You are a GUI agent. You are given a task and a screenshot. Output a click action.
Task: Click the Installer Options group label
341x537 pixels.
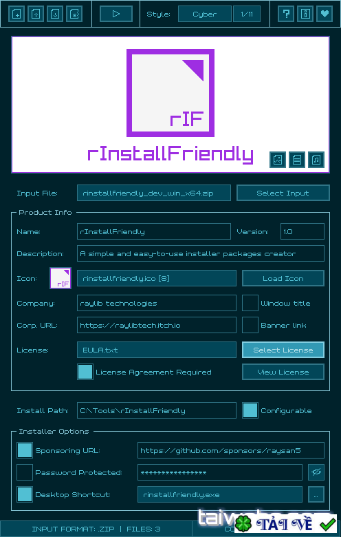click(x=54, y=431)
